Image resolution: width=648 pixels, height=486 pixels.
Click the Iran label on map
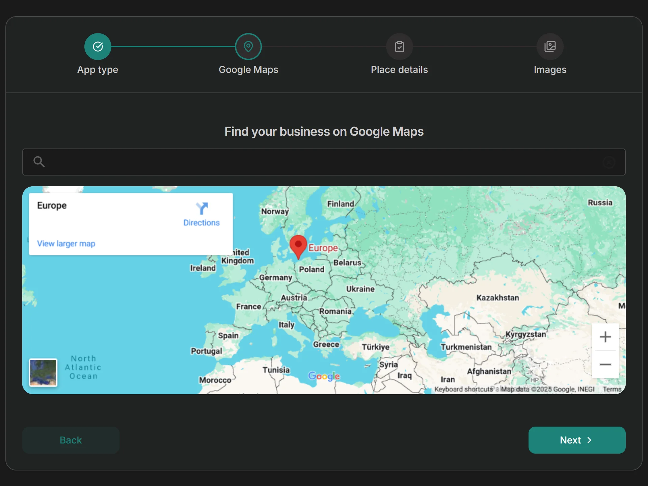tap(448, 379)
